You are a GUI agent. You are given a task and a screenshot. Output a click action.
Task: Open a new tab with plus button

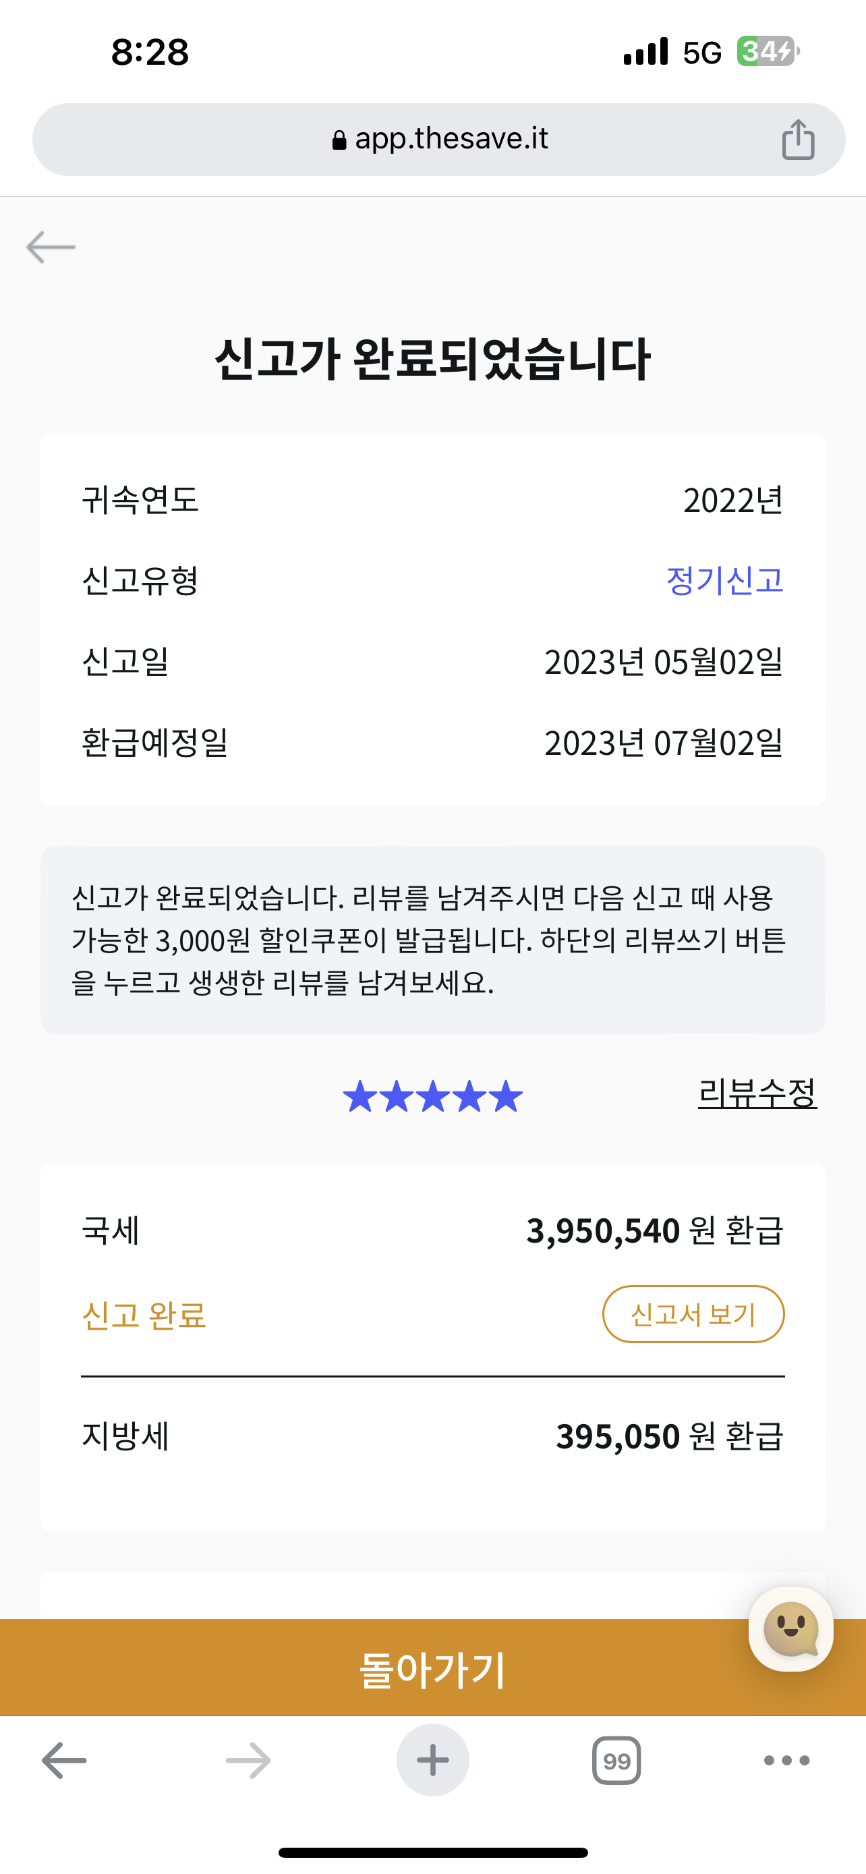[x=432, y=1761]
